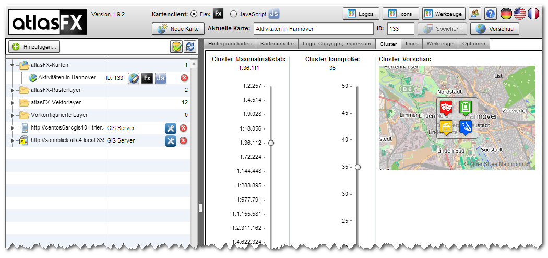Click the Hinzufügen... button
Image resolution: width=548 pixels, height=258 pixels.
click(x=34, y=46)
